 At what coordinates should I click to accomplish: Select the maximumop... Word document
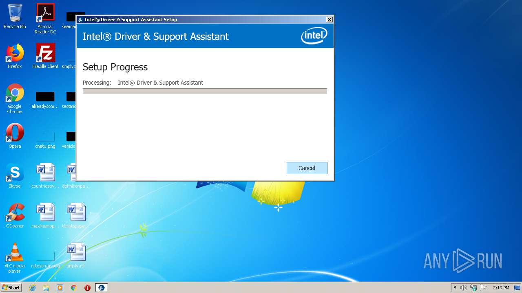45,216
